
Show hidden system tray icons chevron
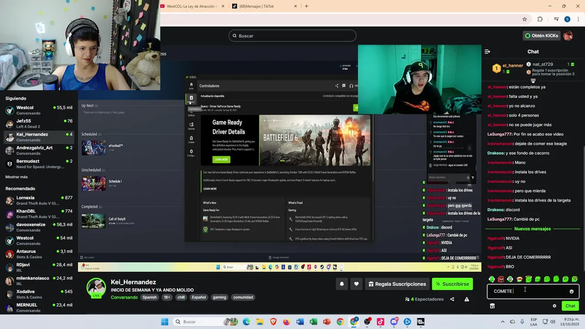(503, 322)
